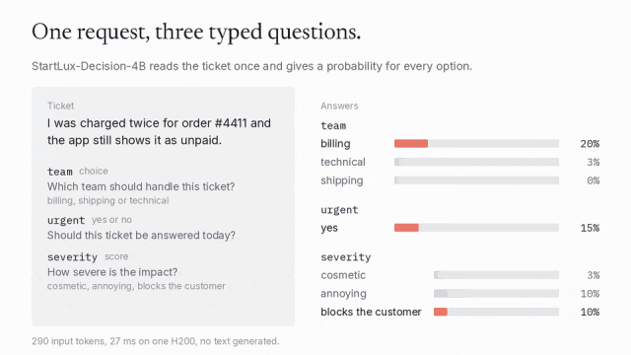This screenshot has width=631, height=355.
Task: Click the urgent field name in ticket
Action: click(x=66, y=220)
